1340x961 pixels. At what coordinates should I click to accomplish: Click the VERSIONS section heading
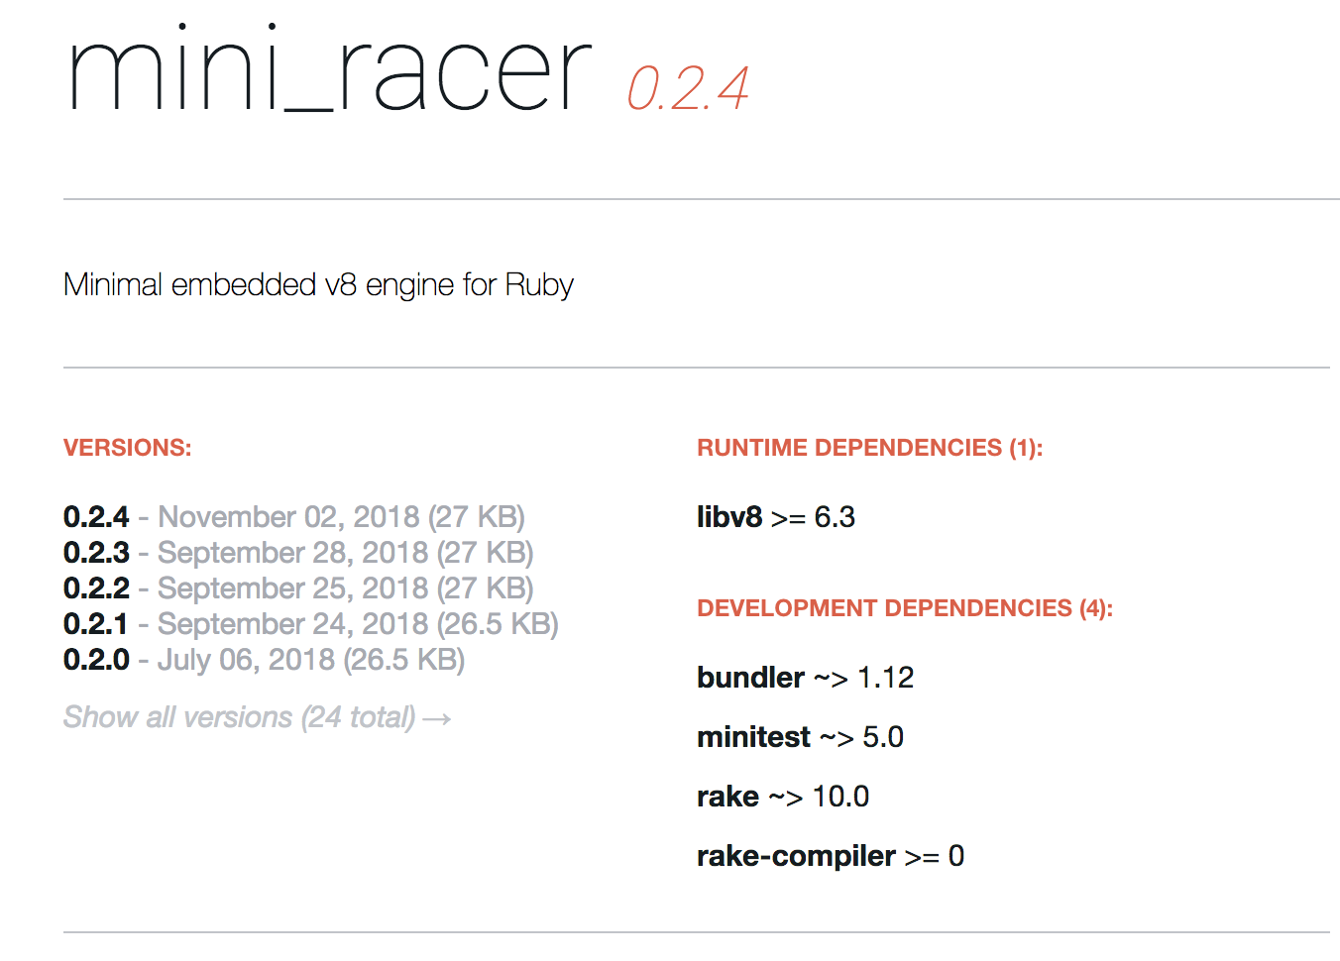pos(127,447)
